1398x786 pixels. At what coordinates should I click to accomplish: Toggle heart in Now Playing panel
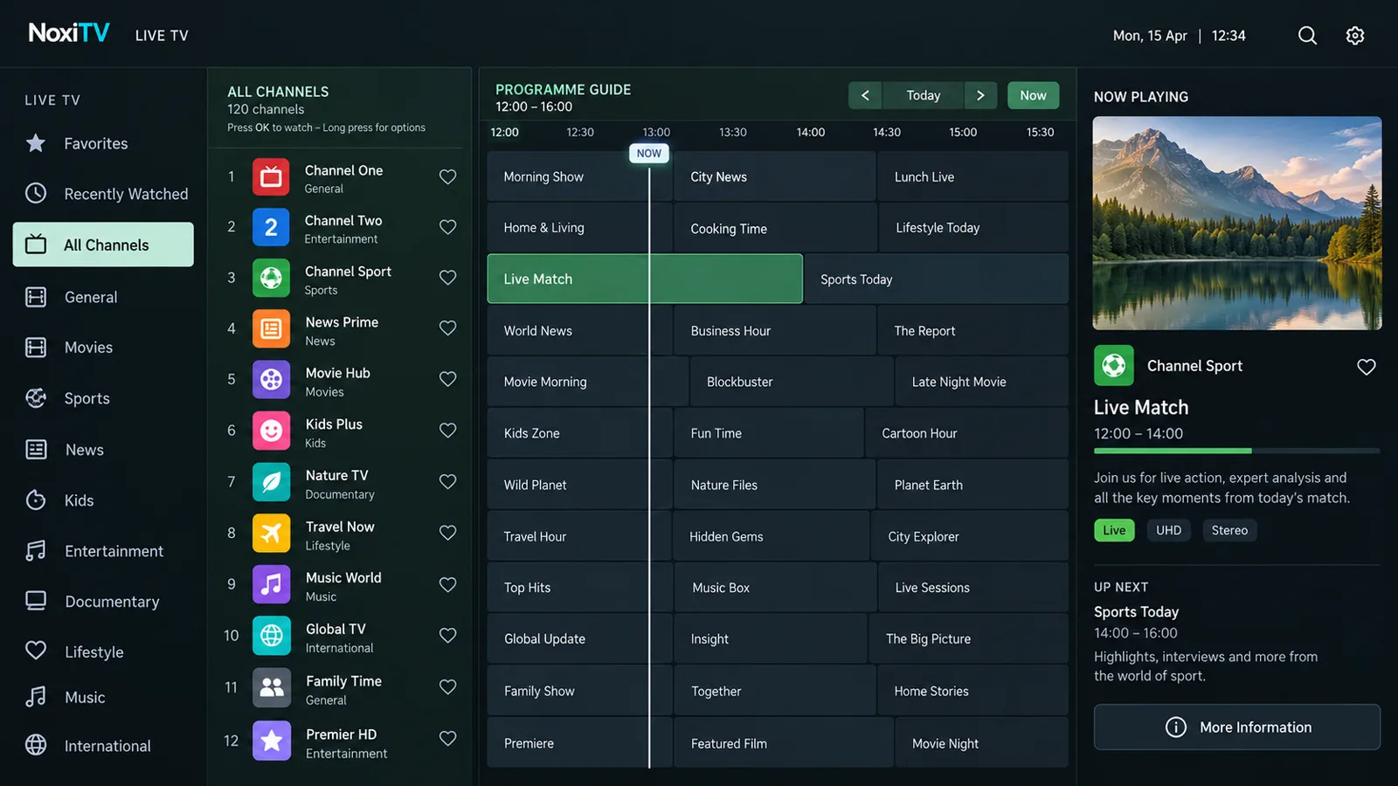(x=1367, y=367)
